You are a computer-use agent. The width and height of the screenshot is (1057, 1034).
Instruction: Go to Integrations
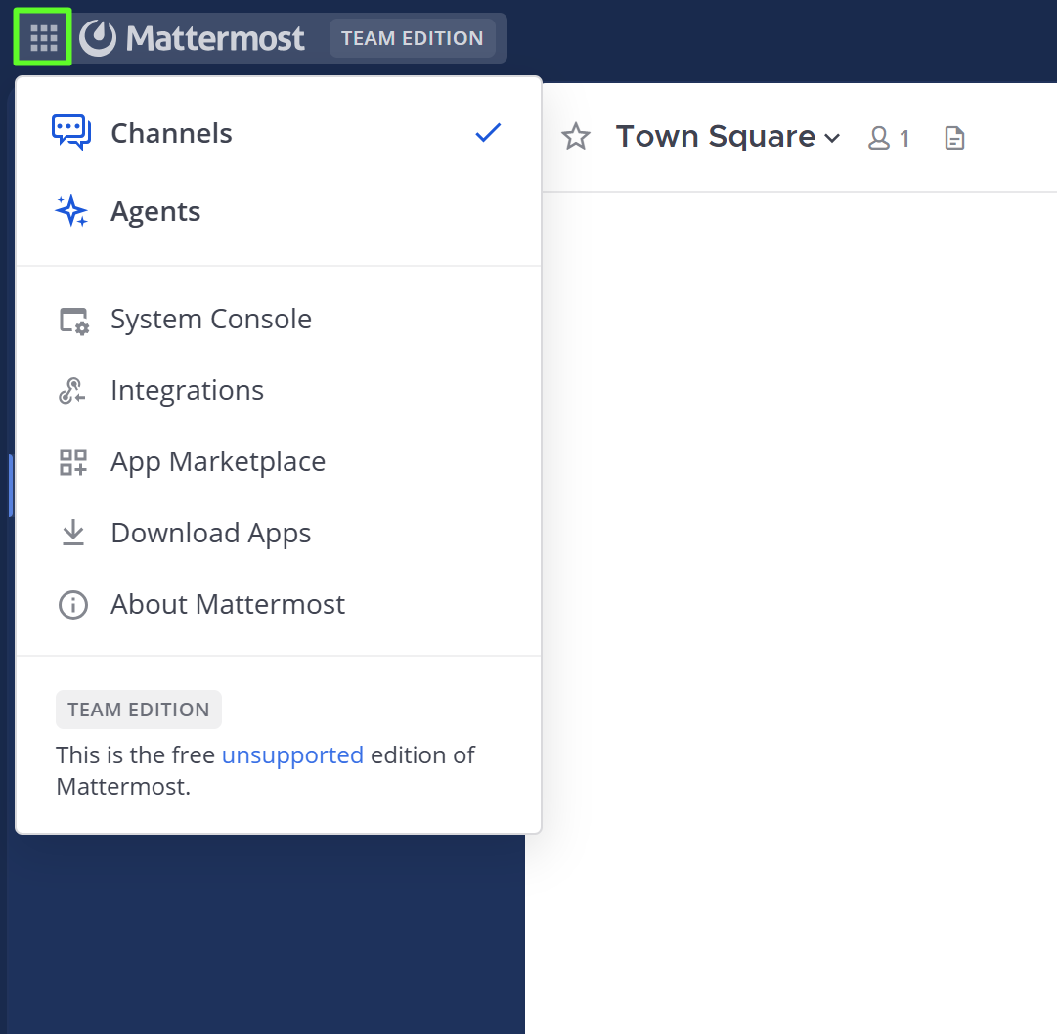(279, 391)
